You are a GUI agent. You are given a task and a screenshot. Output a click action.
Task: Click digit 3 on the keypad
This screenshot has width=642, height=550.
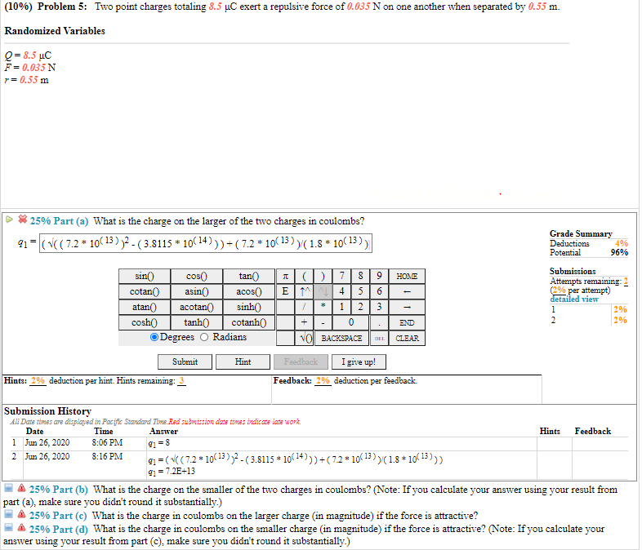[x=380, y=307]
